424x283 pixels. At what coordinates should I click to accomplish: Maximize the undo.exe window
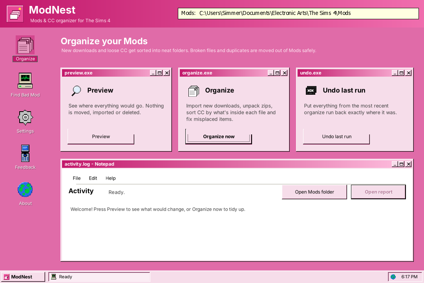pos(401,73)
